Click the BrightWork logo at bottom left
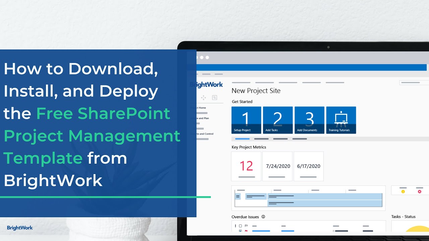Viewport: 429px width, 241px height. (20, 228)
